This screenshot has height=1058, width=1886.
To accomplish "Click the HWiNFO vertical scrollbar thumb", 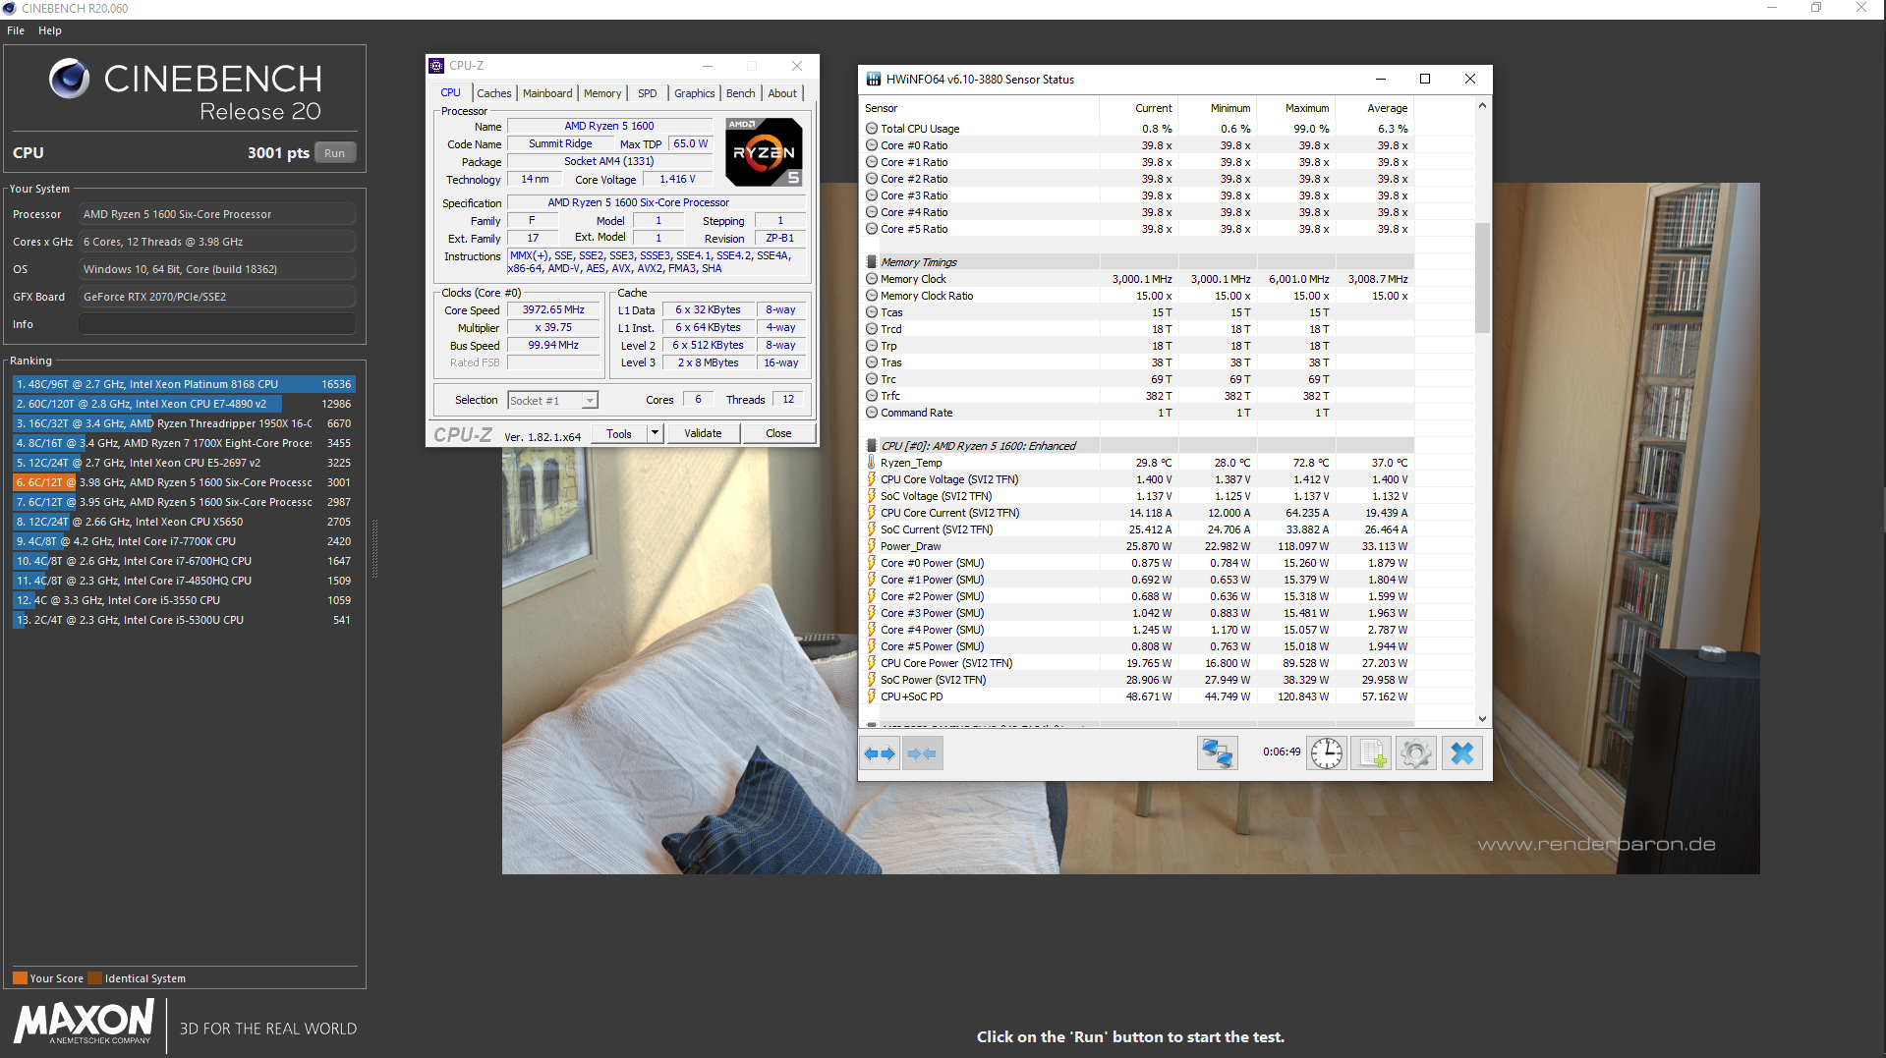I will pyautogui.click(x=1482, y=278).
